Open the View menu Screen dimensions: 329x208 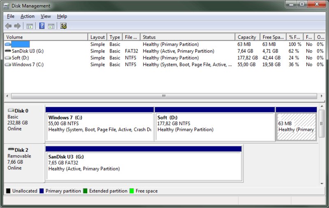[x=46, y=16]
